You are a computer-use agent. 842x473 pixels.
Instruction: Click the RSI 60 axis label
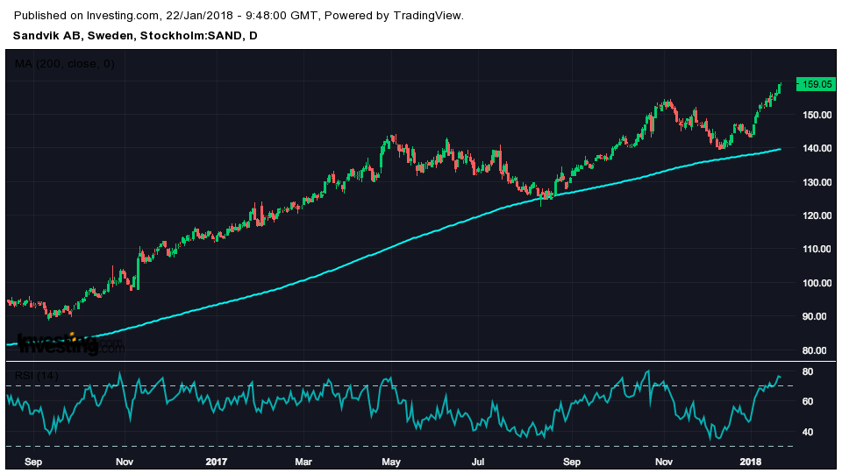point(808,402)
